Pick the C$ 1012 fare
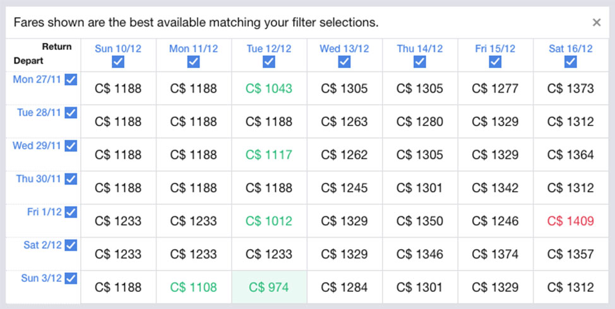This screenshot has height=309, width=615. 269,221
